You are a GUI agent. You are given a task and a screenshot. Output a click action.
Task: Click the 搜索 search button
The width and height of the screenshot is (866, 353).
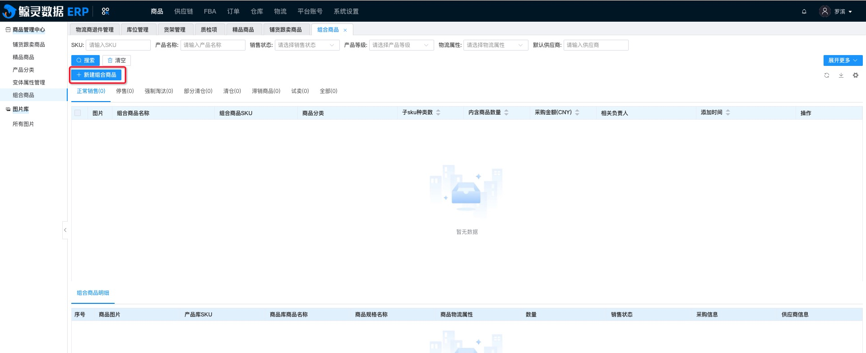[x=85, y=60]
